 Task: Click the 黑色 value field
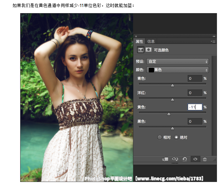pyautogui.click(x=195, y=121)
